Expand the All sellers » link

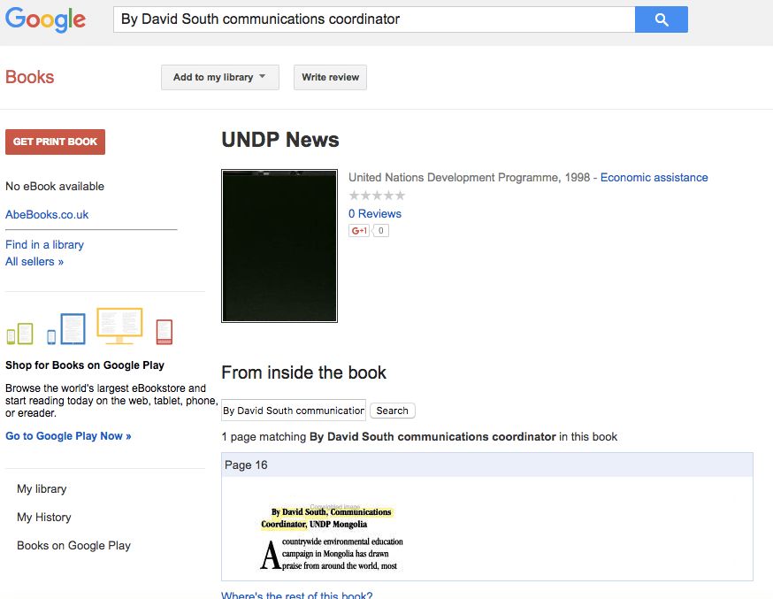[x=34, y=261]
